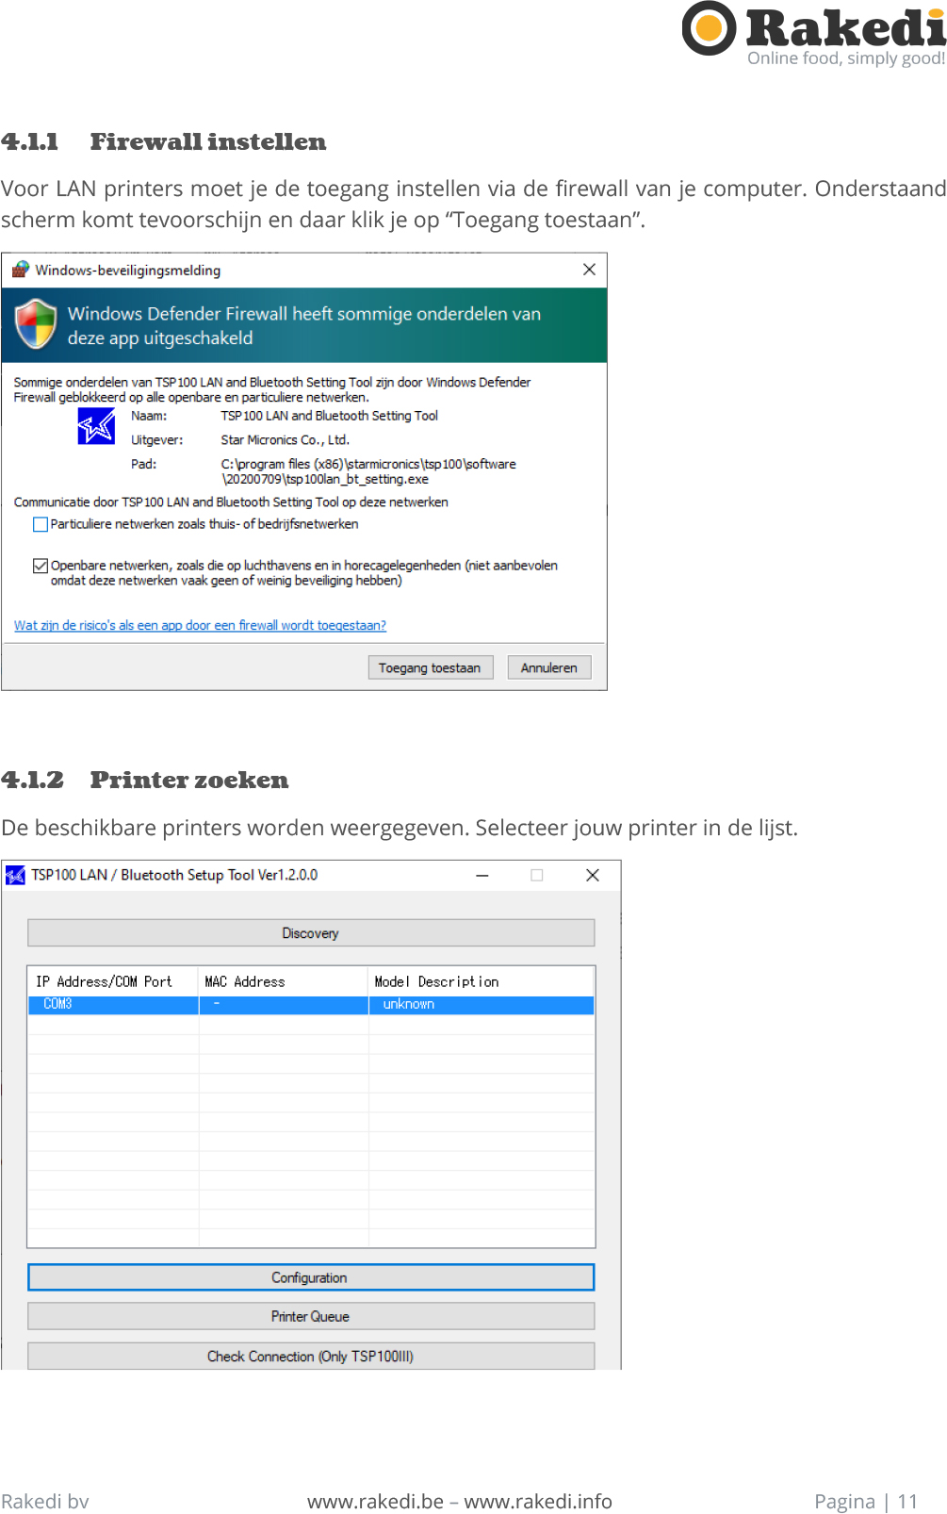This screenshot has height=1514, width=947.
Task: Open the Printer Queue button
Action: (311, 1316)
